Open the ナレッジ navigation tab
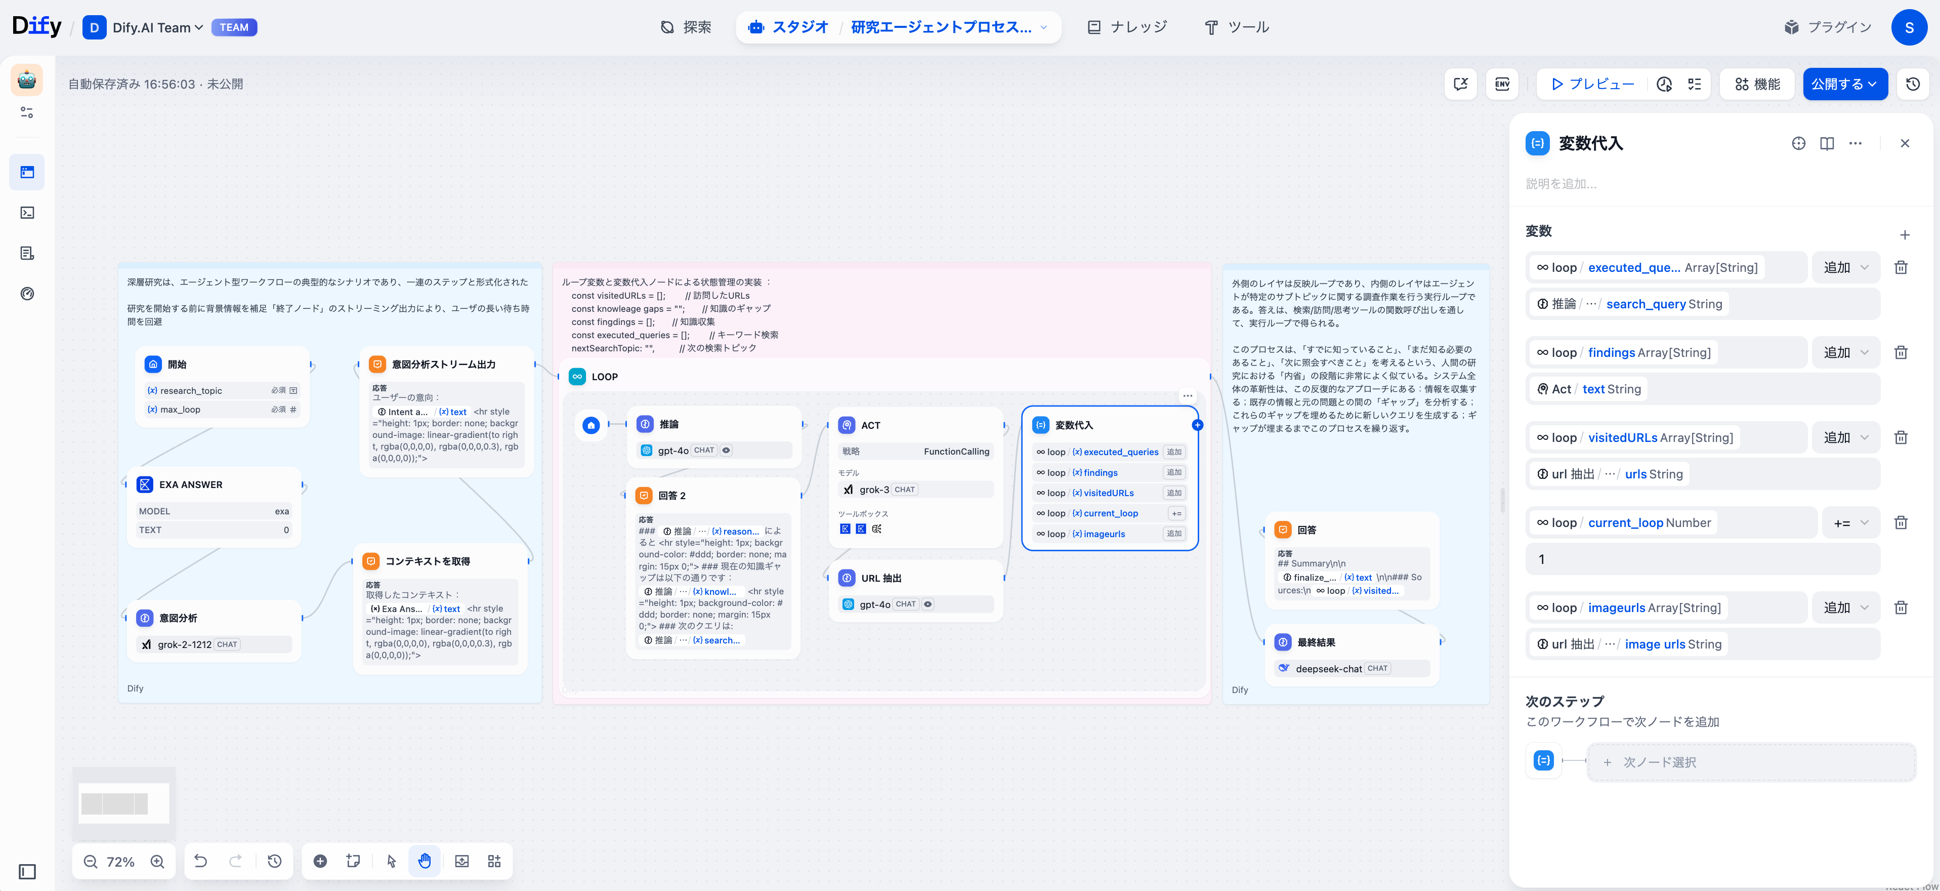This screenshot has width=1940, height=891. click(x=1127, y=27)
